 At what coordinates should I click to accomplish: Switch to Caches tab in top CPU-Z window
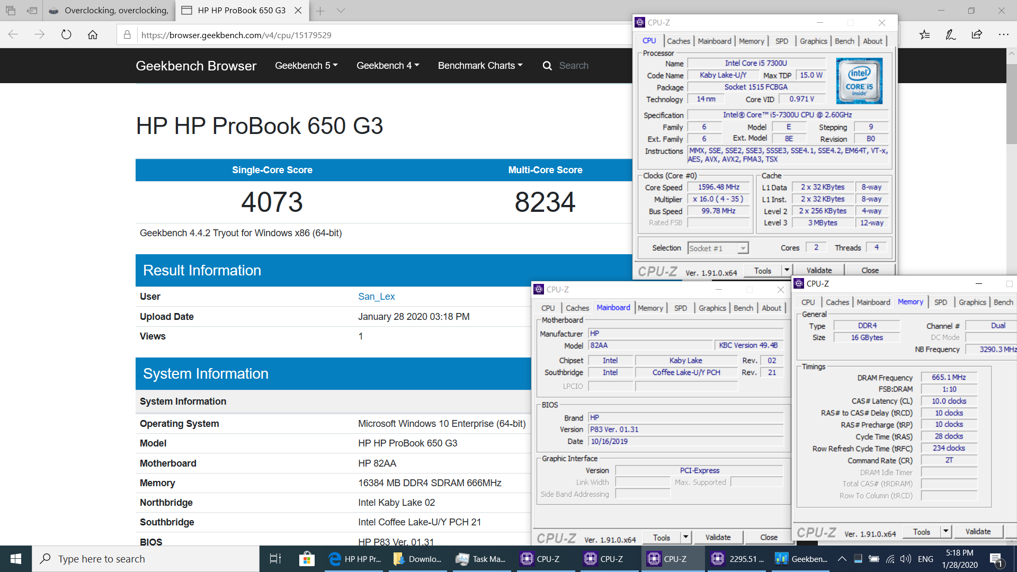(679, 41)
